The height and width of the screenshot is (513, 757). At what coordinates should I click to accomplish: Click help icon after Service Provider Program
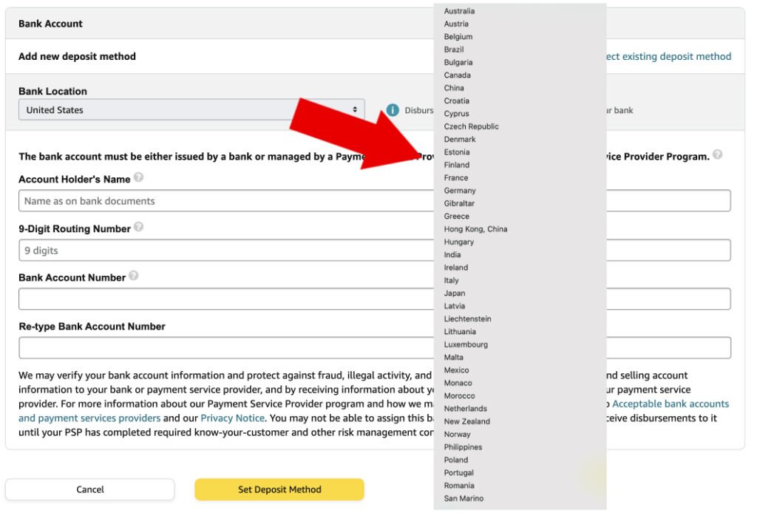pos(718,155)
